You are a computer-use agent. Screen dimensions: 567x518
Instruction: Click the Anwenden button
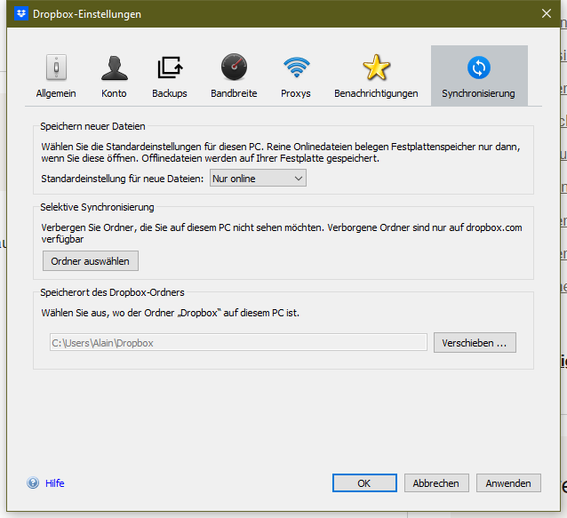pyautogui.click(x=508, y=483)
